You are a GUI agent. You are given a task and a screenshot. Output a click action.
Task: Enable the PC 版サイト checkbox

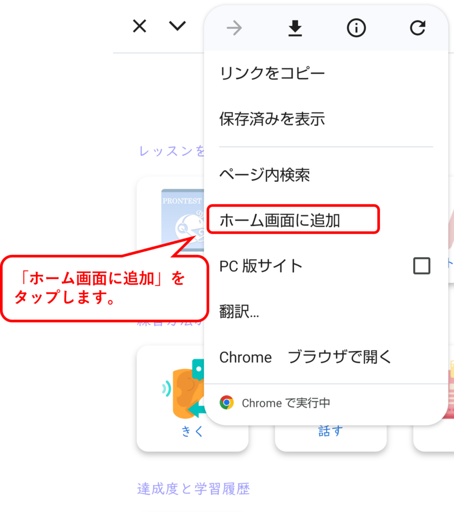click(x=422, y=265)
